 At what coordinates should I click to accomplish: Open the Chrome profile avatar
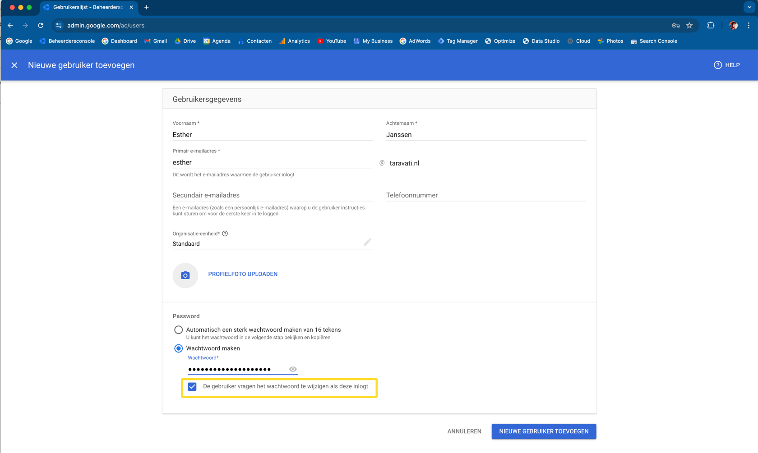tap(733, 26)
